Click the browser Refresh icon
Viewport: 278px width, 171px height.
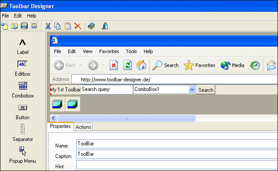tap(127, 65)
